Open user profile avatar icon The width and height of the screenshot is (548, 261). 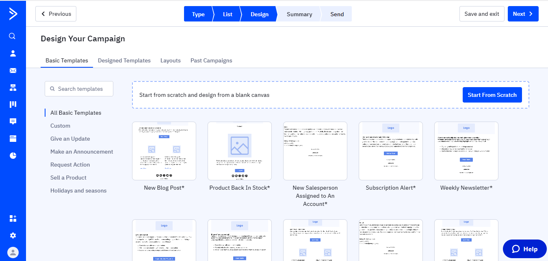(x=13, y=252)
